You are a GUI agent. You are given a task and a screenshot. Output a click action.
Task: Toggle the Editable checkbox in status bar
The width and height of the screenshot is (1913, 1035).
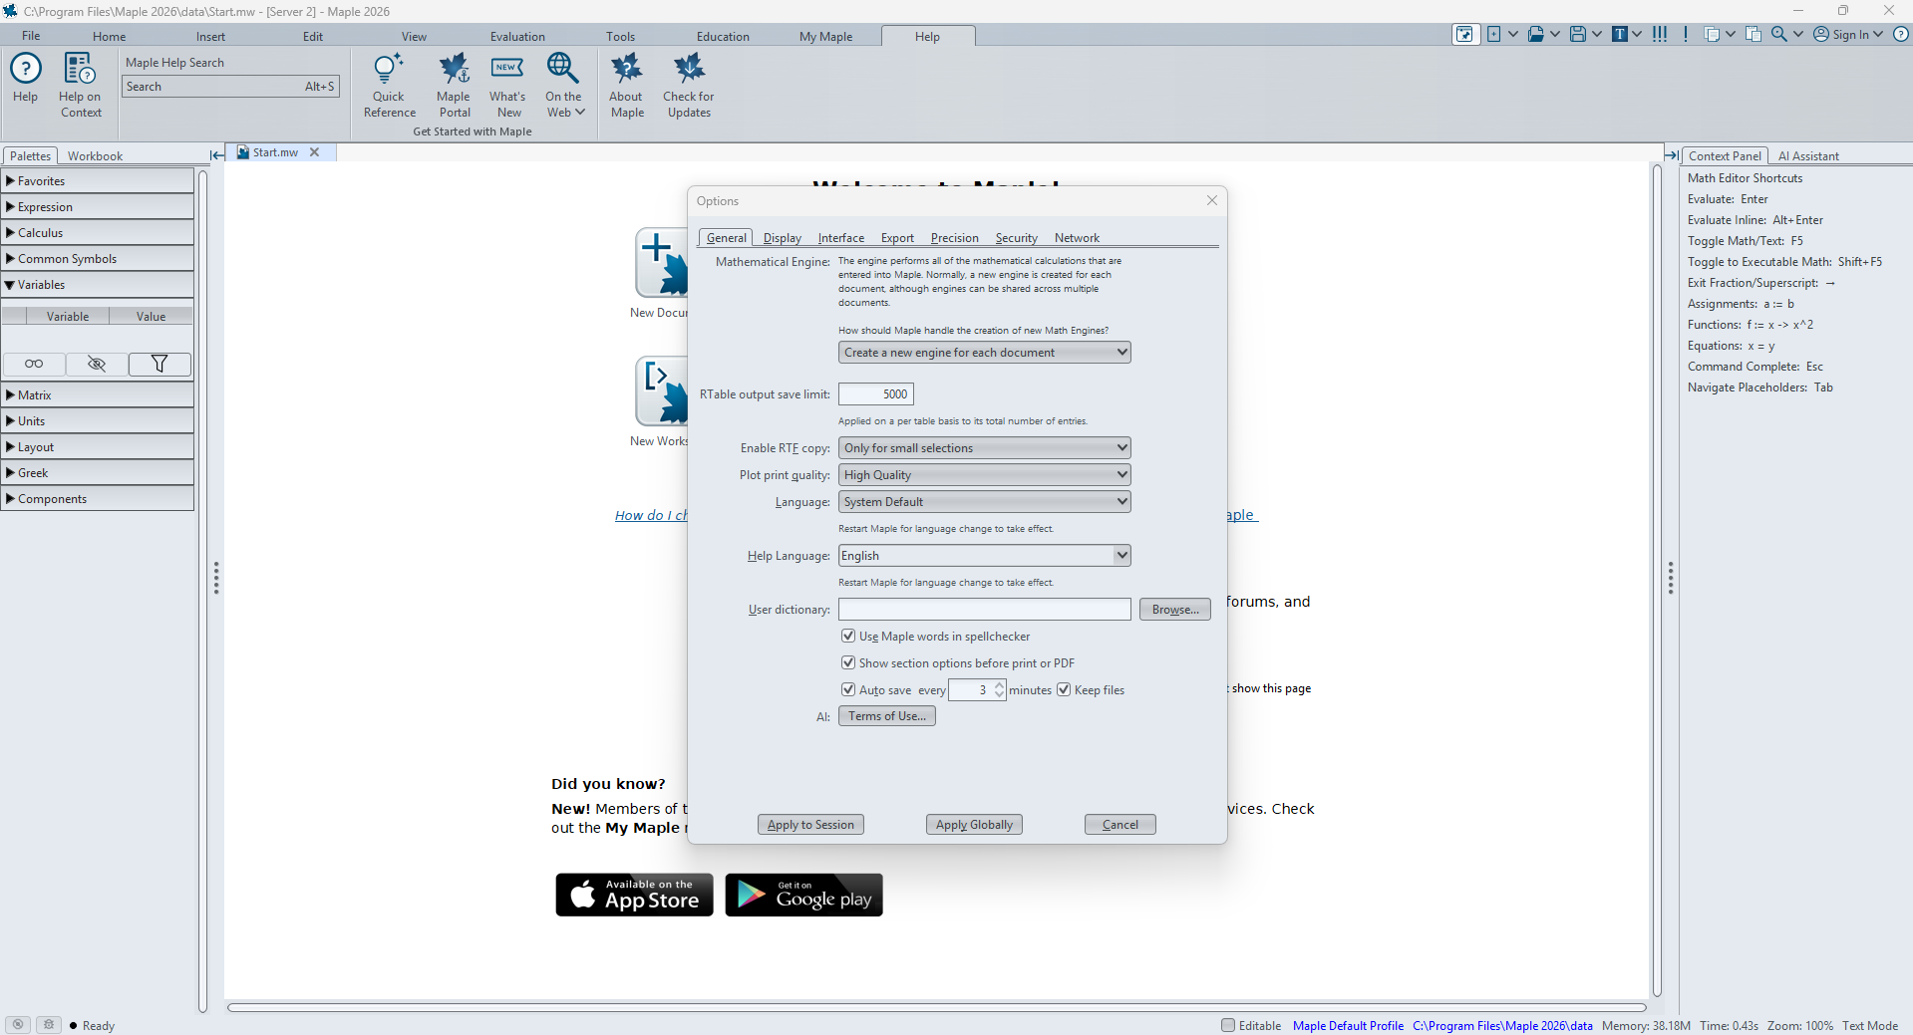1228,1025
